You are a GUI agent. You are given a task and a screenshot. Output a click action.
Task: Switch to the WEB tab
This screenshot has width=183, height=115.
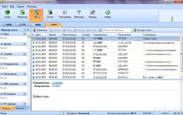tap(8, 25)
